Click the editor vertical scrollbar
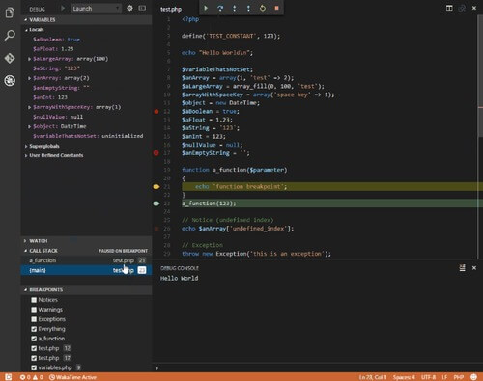 (x=480, y=77)
